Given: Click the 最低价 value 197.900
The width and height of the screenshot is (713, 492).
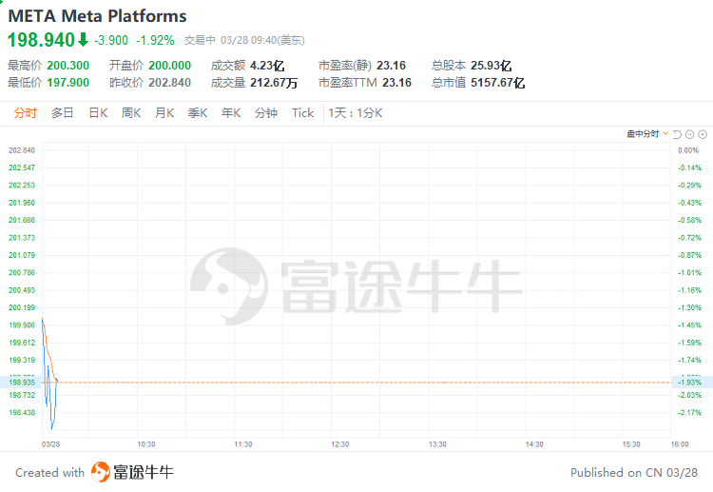Looking at the screenshot, I should 68,83.
